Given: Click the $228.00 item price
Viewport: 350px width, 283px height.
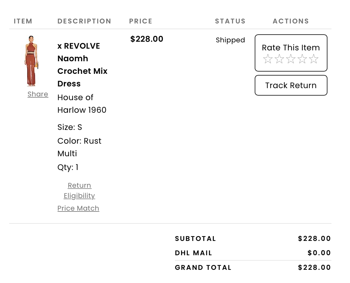Looking at the screenshot, I should (x=147, y=39).
